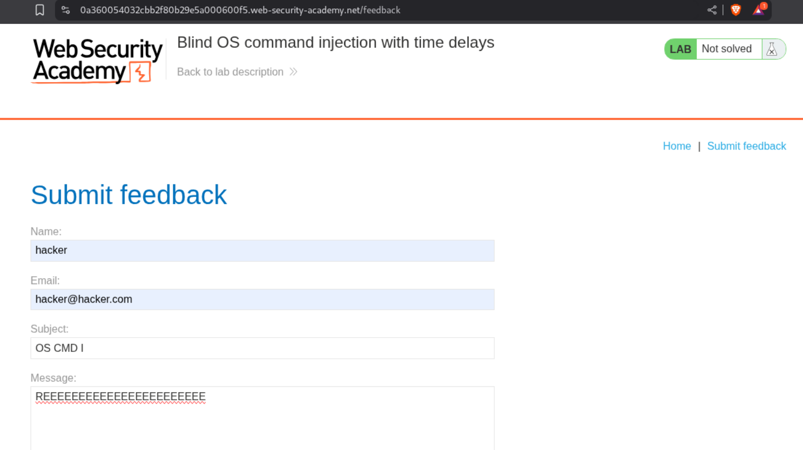Click the Submit feedback page heading
The width and height of the screenshot is (803, 450).
pos(129,195)
